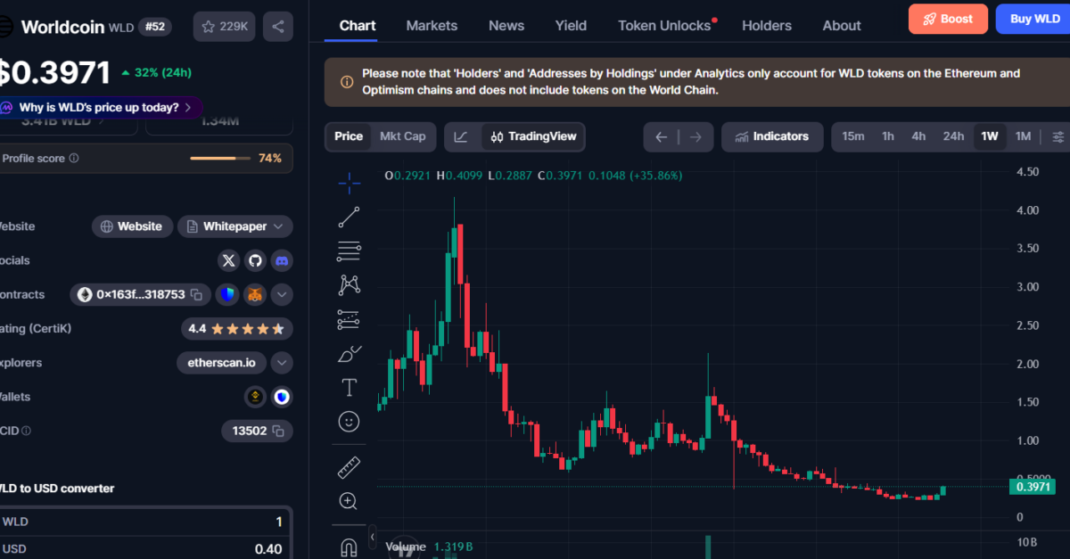Image resolution: width=1070 pixels, height=559 pixels.
Task: Click the UCID info icon
Action: tap(26, 431)
